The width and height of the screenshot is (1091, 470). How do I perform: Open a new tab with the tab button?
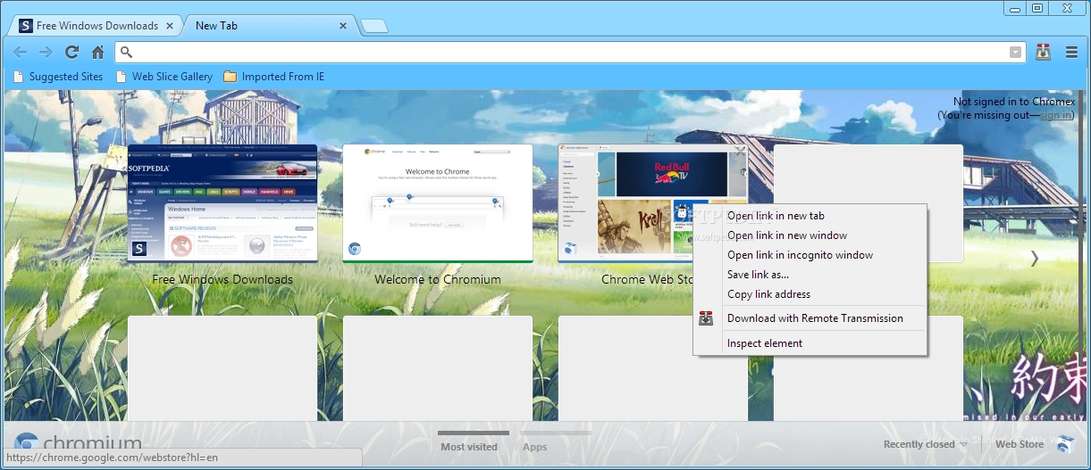click(374, 26)
